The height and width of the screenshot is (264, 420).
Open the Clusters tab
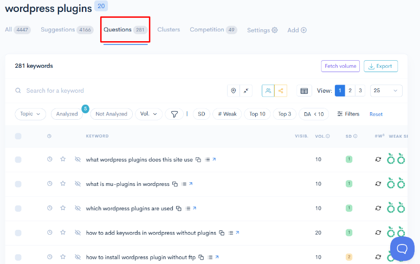pos(169,30)
